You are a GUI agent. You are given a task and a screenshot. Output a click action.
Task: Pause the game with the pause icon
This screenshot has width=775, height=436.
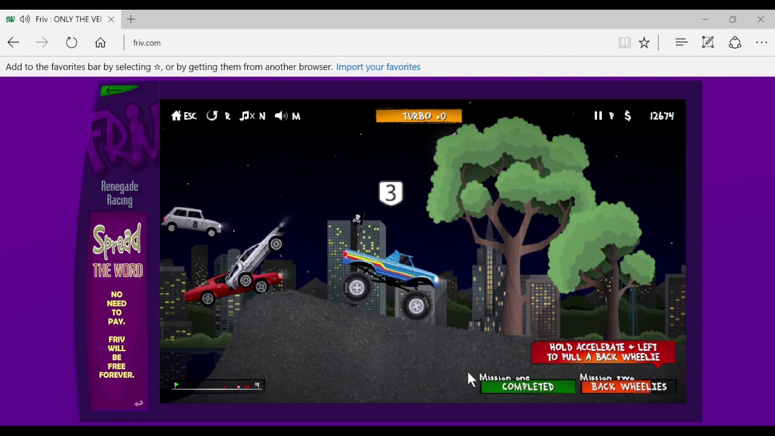click(598, 116)
